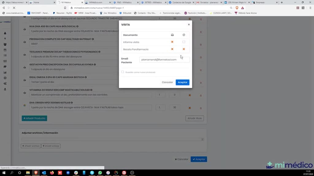Toggle print checkbox for Receta Parafarmacia
This screenshot has height=176, width=314.
click(x=172, y=49)
